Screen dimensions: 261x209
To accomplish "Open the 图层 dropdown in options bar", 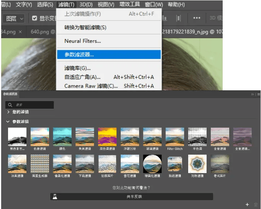I will tap(14, 18).
